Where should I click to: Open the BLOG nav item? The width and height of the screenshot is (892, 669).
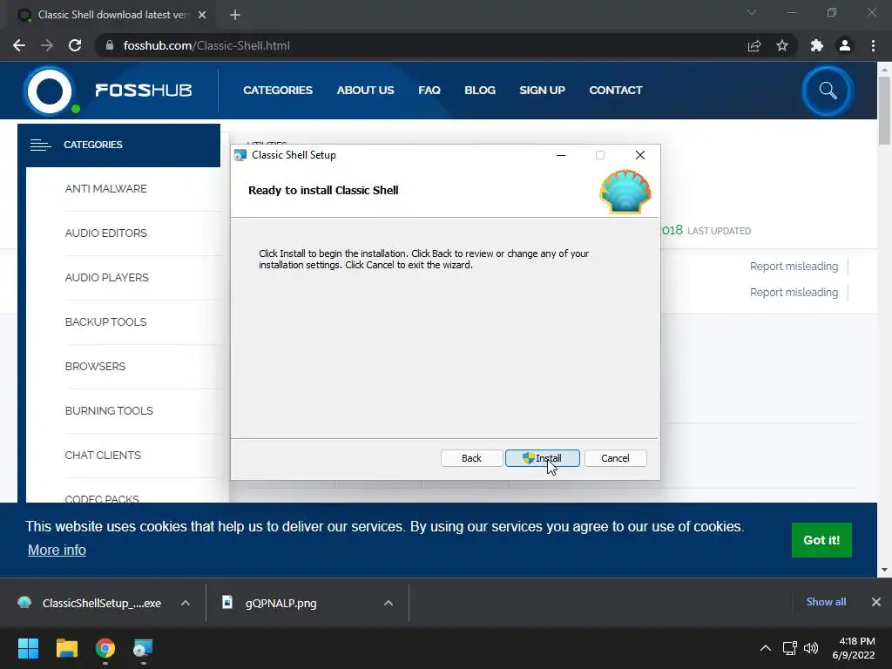(480, 90)
